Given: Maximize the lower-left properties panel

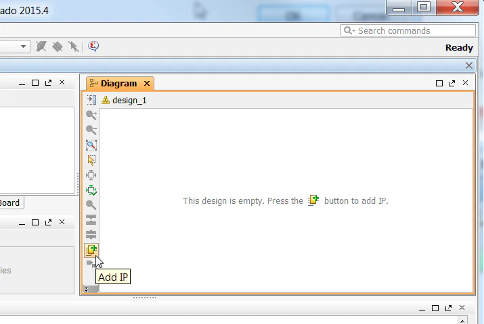Looking at the screenshot, I should click(x=35, y=223).
